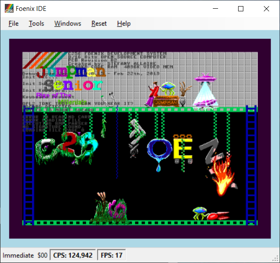Click the FPS: 17 status field

(111, 255)
